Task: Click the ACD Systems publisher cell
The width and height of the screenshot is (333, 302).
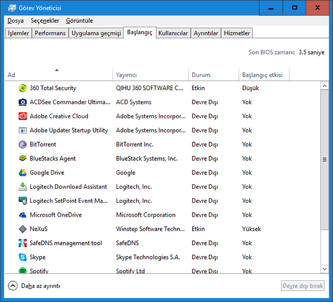Action: point(134,102)
